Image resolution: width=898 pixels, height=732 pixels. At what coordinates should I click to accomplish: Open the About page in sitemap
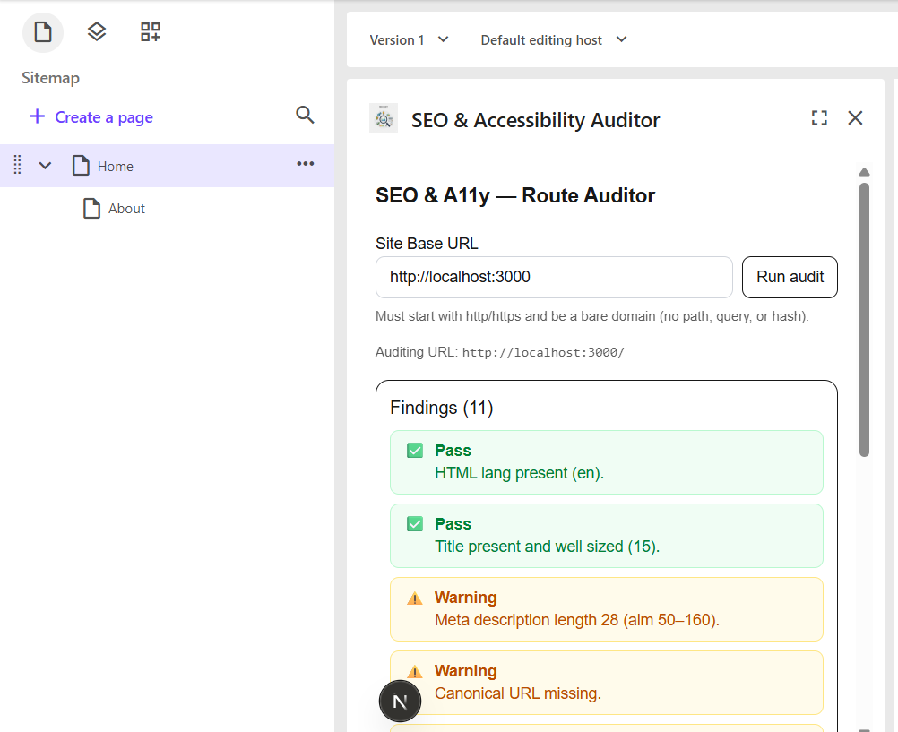pyautogui.click(x=126, y=209)
